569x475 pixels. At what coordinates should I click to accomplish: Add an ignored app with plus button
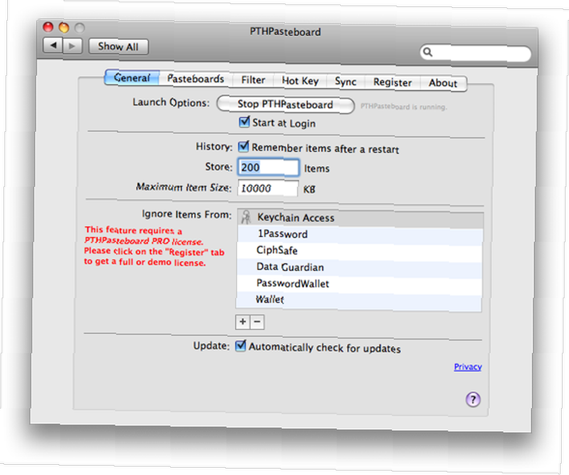click(x=243, y=322)
